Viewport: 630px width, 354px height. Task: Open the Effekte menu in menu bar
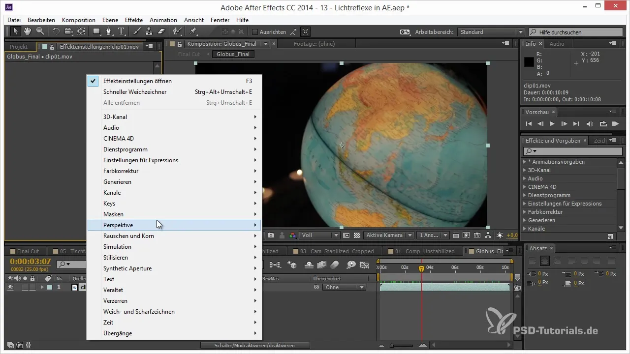pos(134,20)
